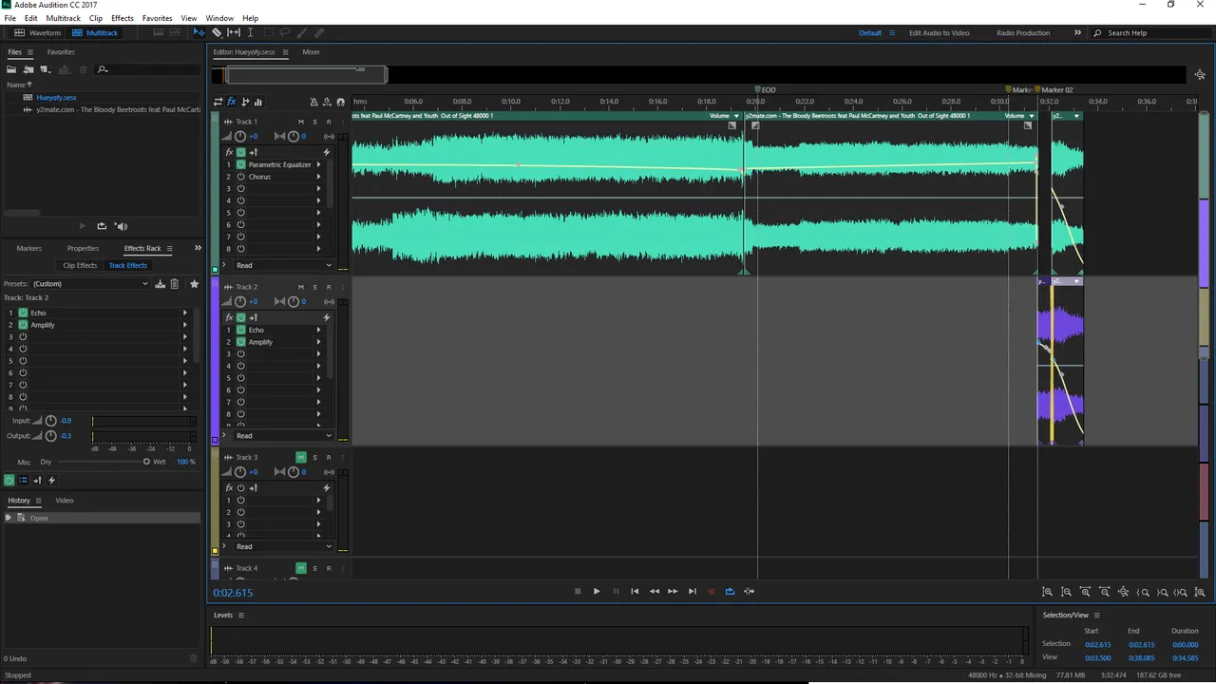Image resolution: width=1216 pixels, height=684 pixels.
Task: Save the effects rack preset icon
Action: click(161, 283)
